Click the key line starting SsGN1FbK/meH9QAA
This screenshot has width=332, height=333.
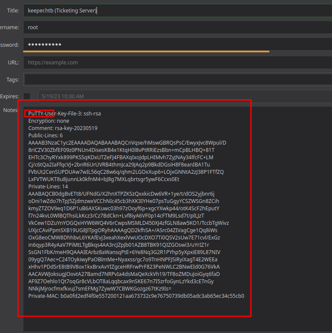[124, 252]
